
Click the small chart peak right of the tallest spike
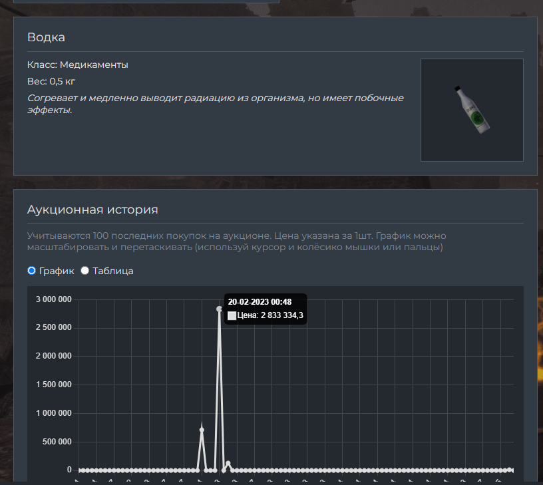point(228,463)
